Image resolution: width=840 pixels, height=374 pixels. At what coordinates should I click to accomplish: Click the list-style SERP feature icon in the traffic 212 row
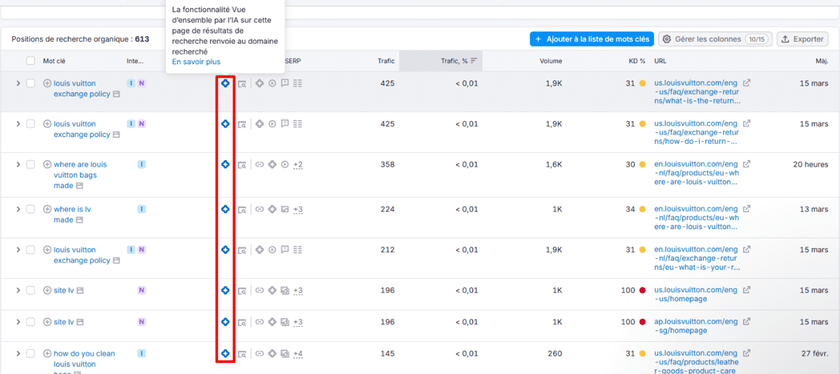298,250
